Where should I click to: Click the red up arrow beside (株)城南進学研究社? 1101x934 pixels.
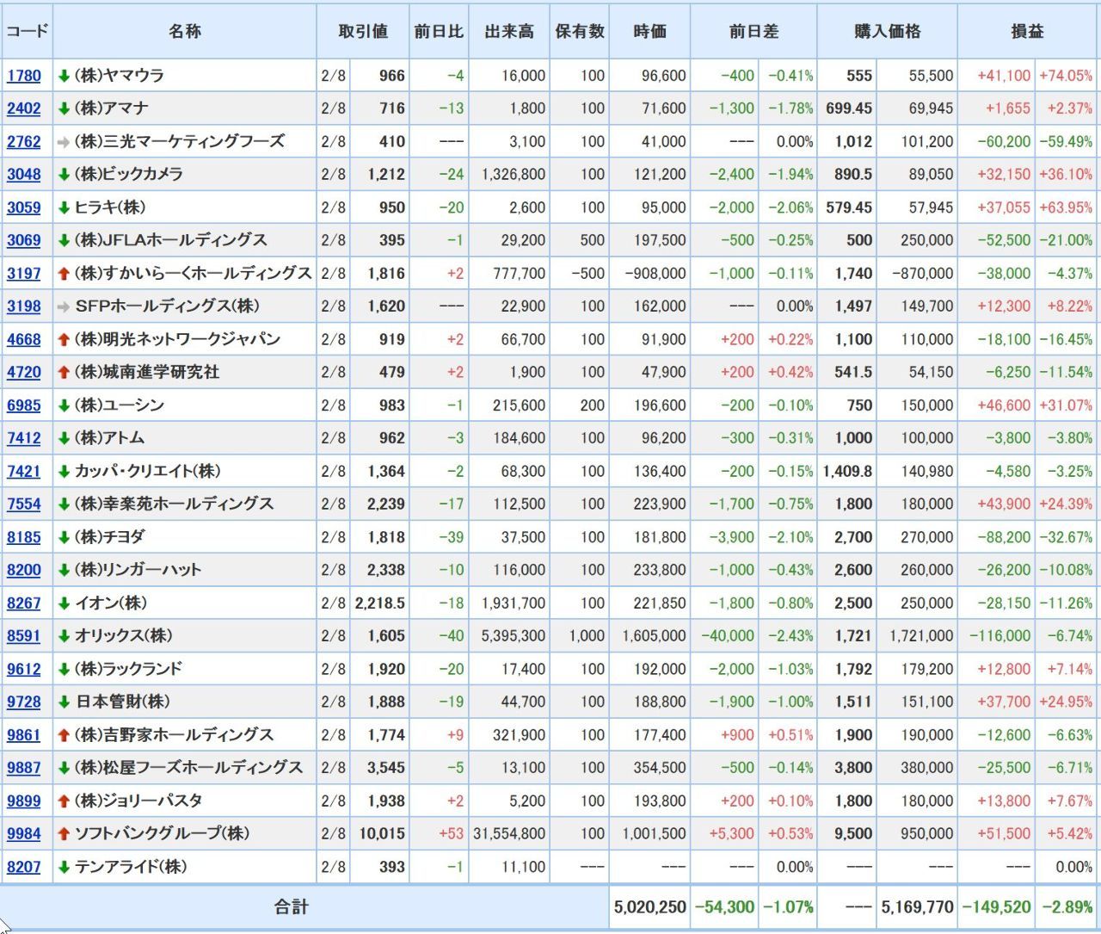tap(64, 373)
